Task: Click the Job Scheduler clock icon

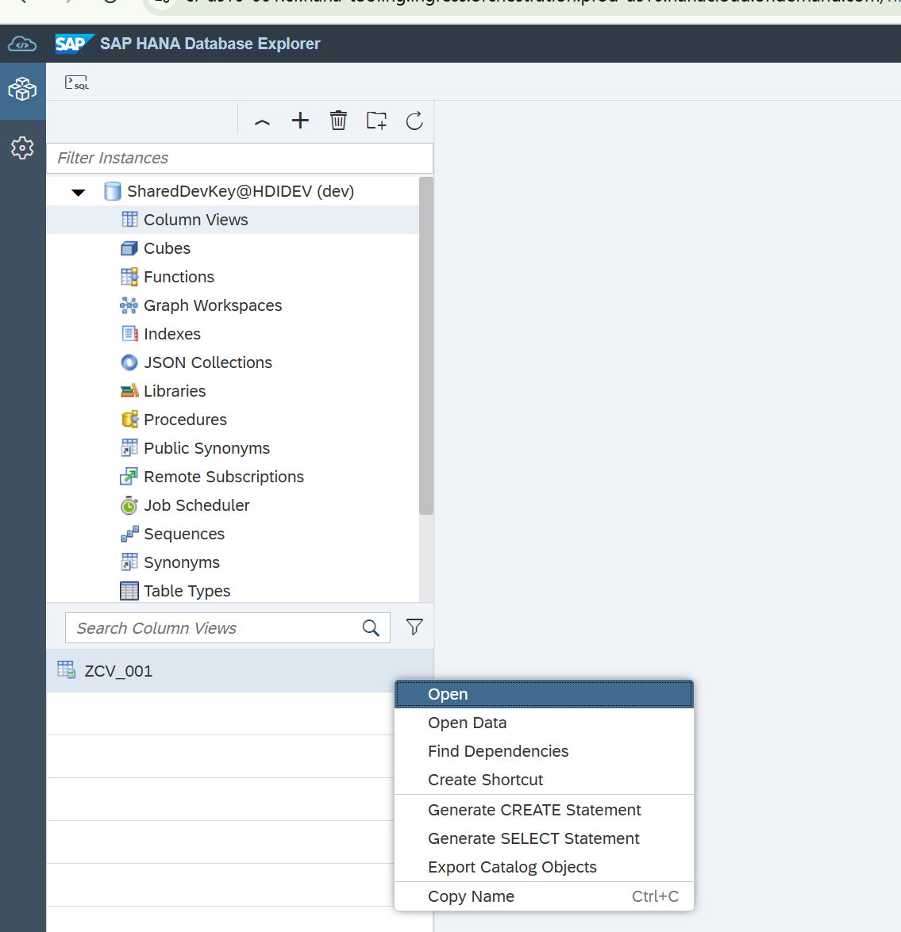Action: pyautogui.click(x=129, y=505)
